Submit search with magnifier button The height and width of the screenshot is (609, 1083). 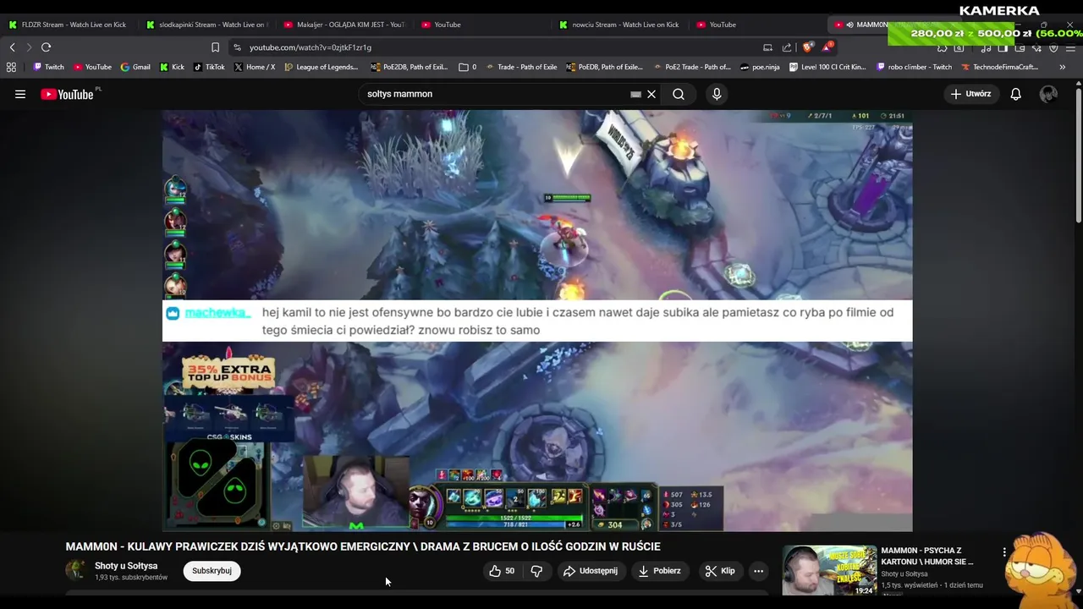coord(679,94)
